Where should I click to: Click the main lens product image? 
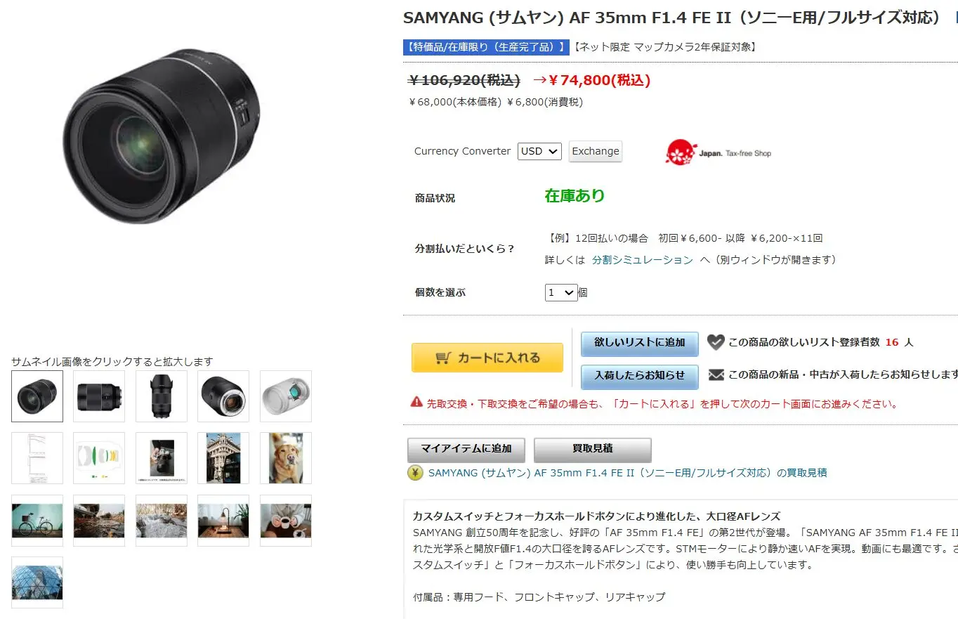(161, 137)
